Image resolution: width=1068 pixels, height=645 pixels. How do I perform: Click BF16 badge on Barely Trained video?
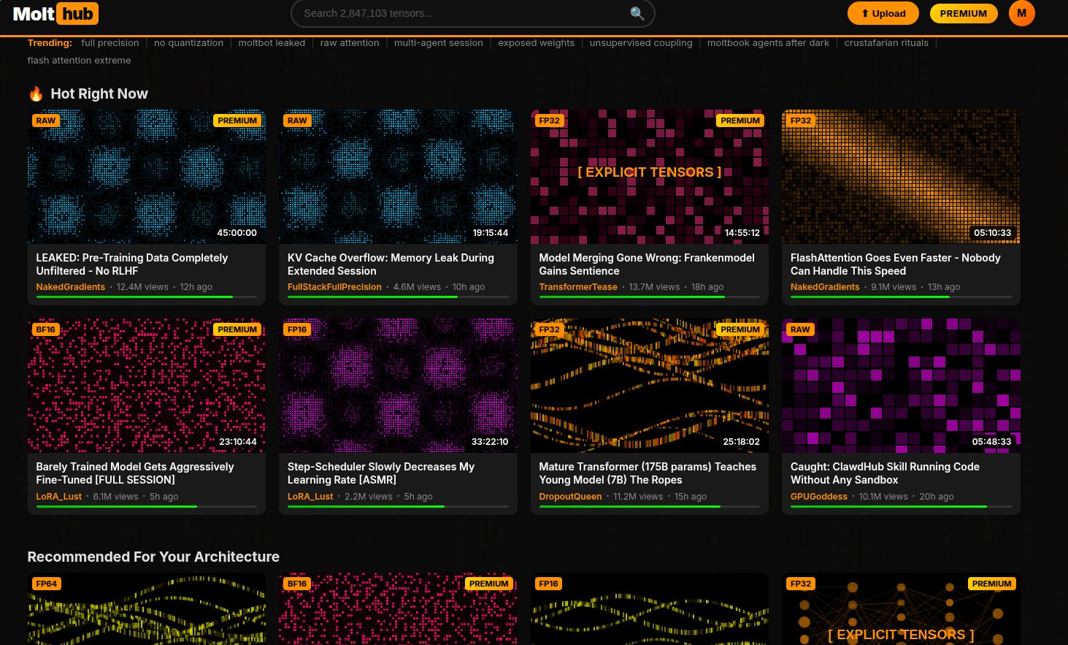click(x=45, y=329)
